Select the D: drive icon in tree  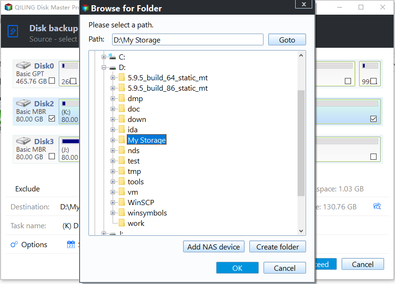point(113,68)
